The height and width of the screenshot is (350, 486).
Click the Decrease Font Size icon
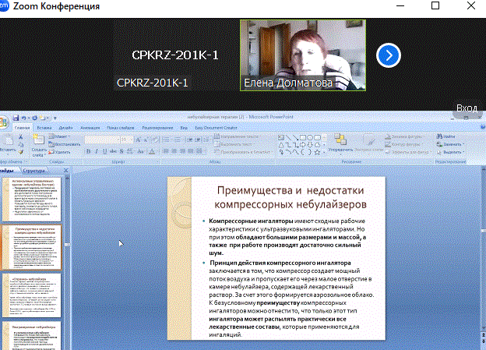click(x=146, y=140)
